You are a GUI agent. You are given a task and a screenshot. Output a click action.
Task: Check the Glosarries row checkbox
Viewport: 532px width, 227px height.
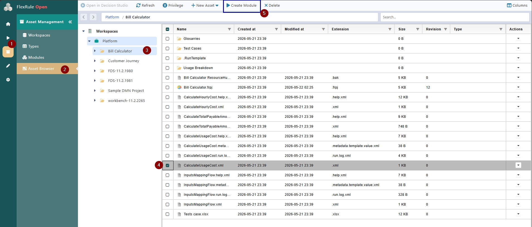(x=167, y=39)
